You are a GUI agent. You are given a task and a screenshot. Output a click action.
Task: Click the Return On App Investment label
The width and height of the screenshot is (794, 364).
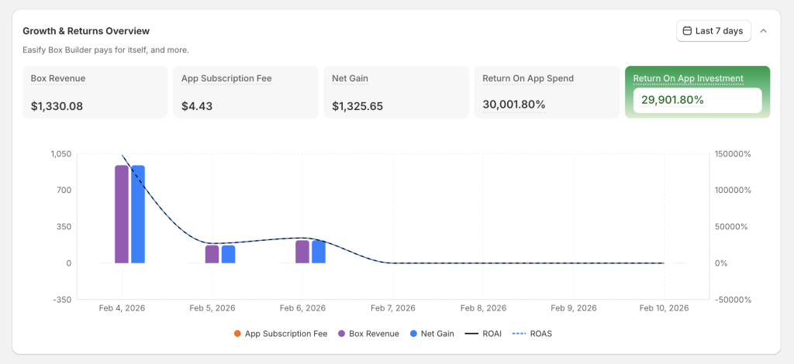pos(688,78)
